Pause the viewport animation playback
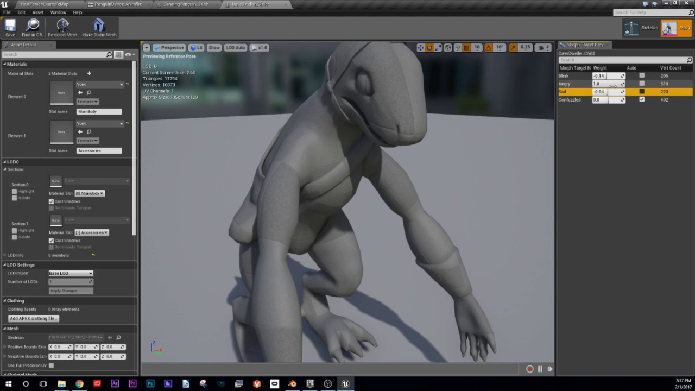This screenshot has height=391, width=695. (x=540, y=369)
